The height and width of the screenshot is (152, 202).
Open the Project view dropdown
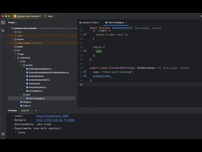pos(13,22)
